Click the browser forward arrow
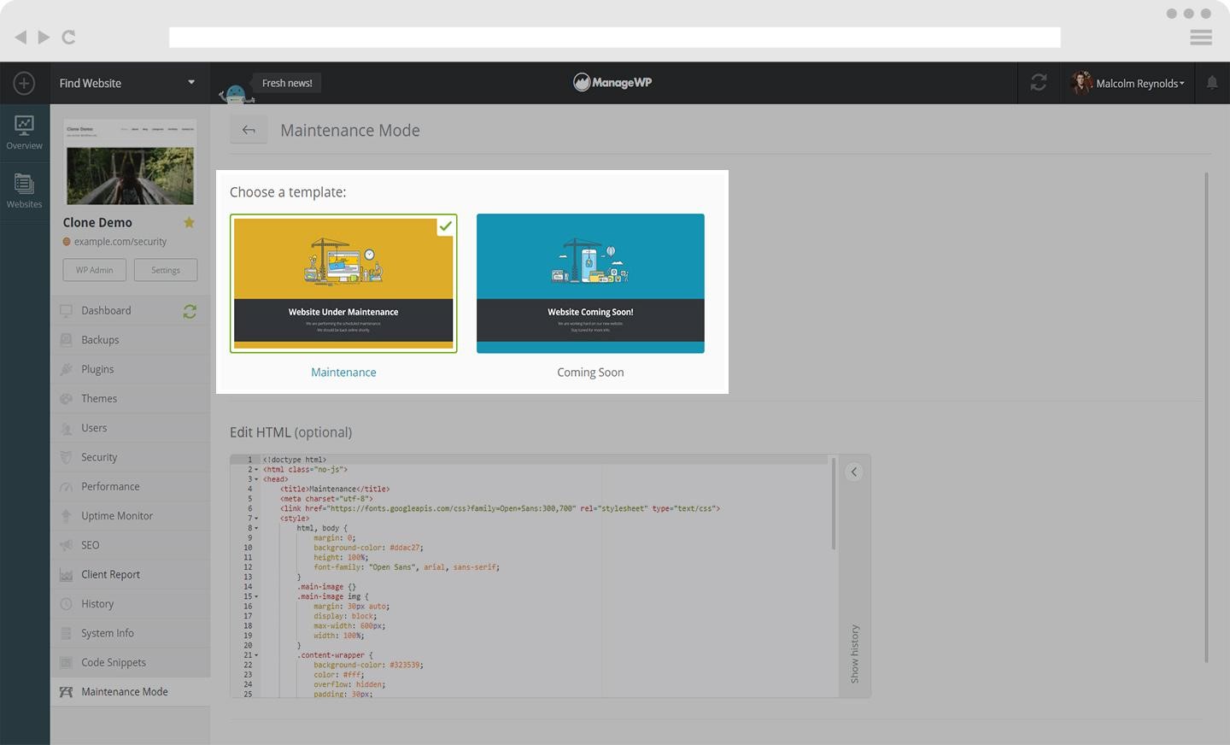1230x745 pixels. (x=44, y=37)
